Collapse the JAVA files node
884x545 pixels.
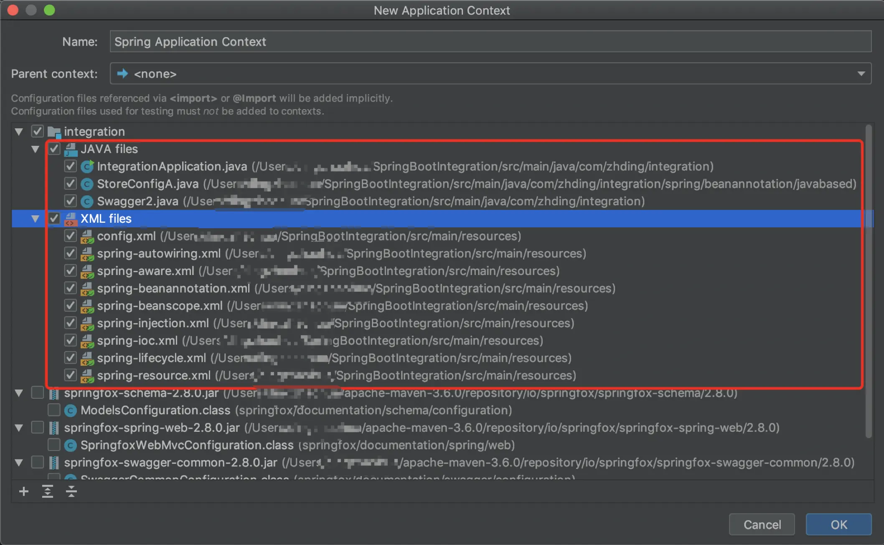[36, 149]
